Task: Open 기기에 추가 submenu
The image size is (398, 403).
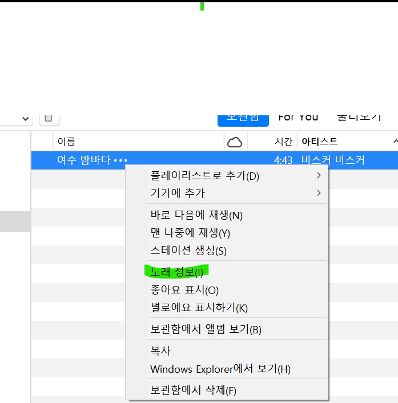Action: [227, 193]
